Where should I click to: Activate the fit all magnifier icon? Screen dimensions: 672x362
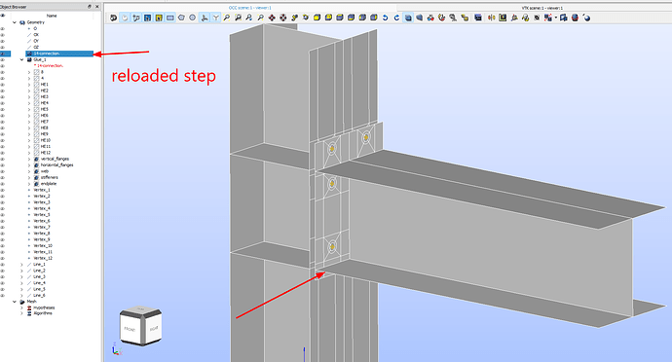[227, 18]
